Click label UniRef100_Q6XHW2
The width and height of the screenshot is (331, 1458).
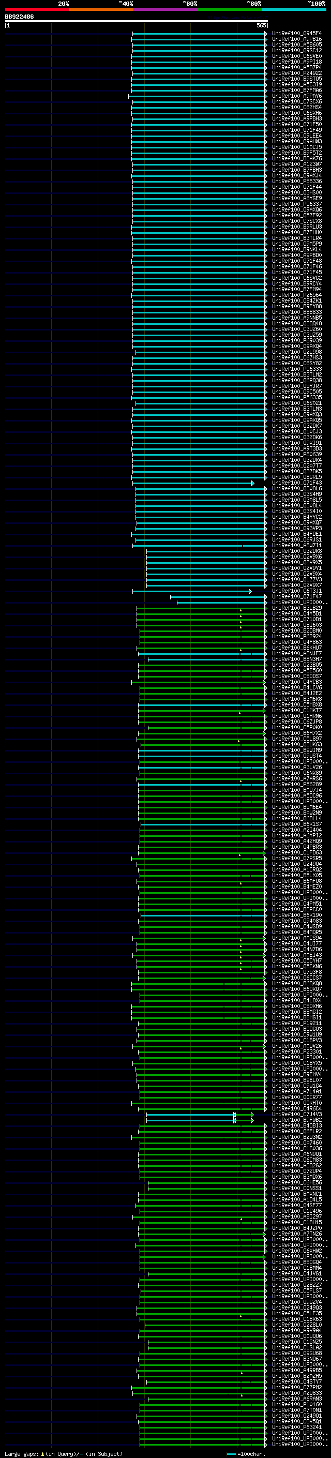[x=296, y=1250]
